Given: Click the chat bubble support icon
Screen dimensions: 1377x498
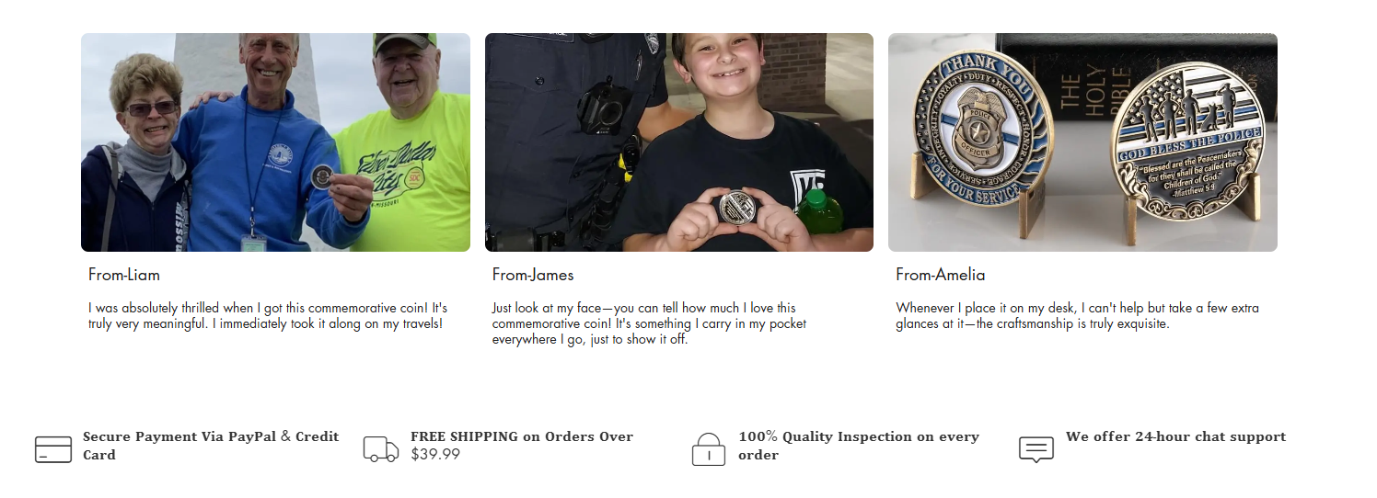Looking at the screenshot, I should 1036,449.
